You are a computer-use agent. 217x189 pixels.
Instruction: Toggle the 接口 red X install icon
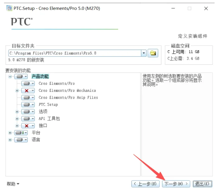26,126
